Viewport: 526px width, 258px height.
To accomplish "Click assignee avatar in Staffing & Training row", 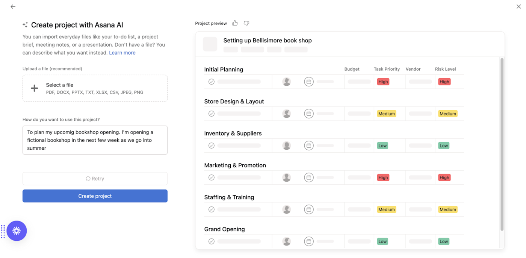I will click(287, 209).
